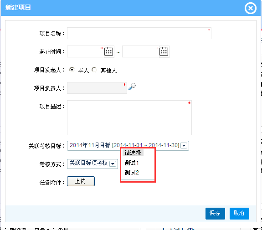Image resolution: width=262 pixels, height=230 pixels.
Task: Select the 其他人 radio button
Action: (x=94, y=70)
